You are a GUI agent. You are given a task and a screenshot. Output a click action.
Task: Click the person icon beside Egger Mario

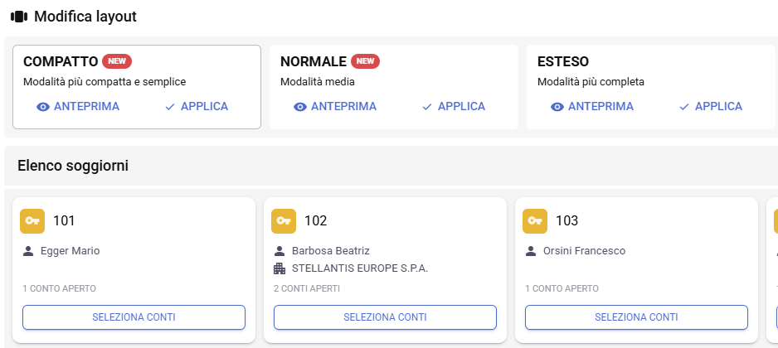click(x=28, y=251)
